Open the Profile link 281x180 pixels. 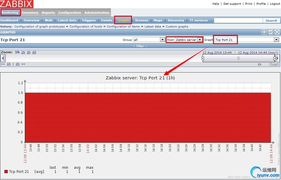click(261, 4)
